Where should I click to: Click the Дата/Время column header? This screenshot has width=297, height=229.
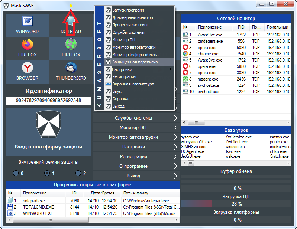click(x=103, y=193)
